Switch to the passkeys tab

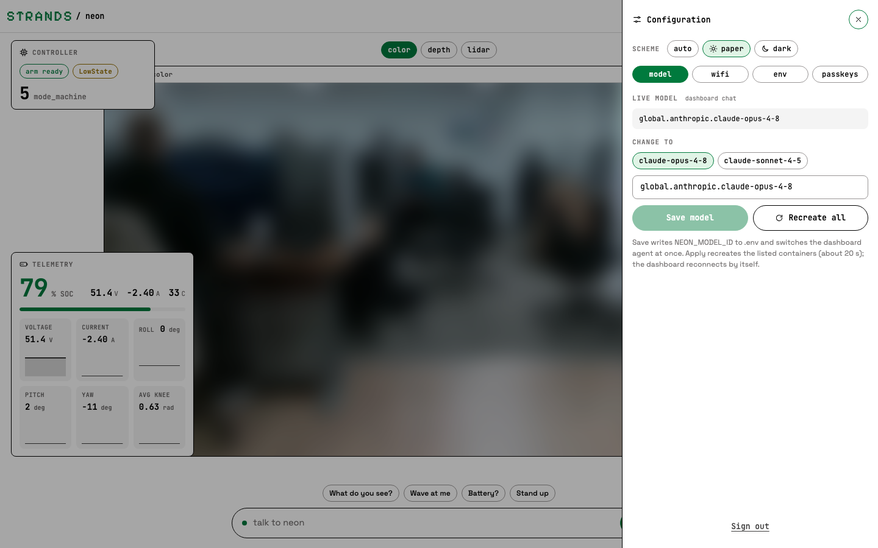[x=840, y=74]
